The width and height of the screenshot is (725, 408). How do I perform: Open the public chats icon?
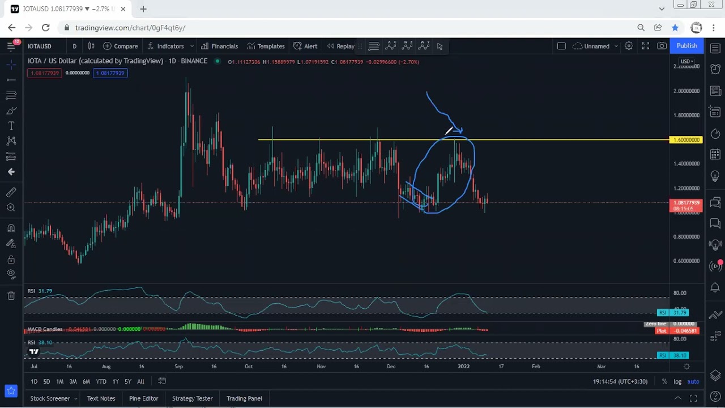715,202
